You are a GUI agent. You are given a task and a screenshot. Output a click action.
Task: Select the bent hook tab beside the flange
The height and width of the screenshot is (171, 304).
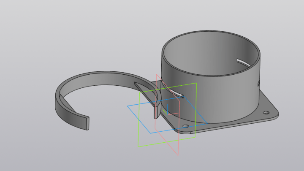pos(156,111)
